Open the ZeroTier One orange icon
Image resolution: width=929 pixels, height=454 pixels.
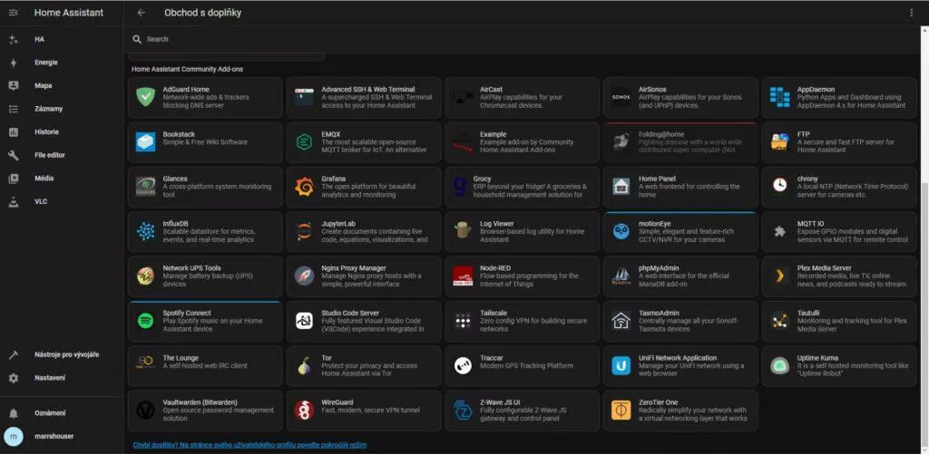click(621, 411)
